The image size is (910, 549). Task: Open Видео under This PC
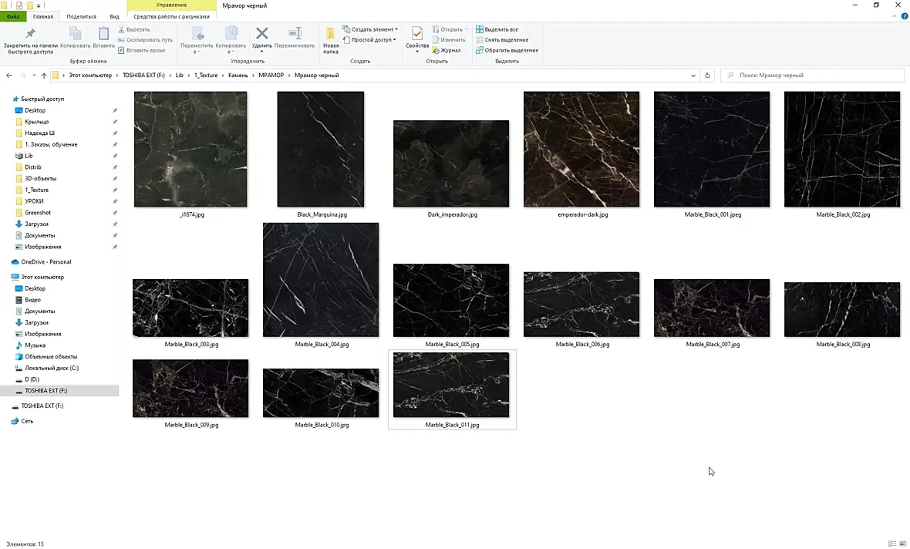[32, 300]
